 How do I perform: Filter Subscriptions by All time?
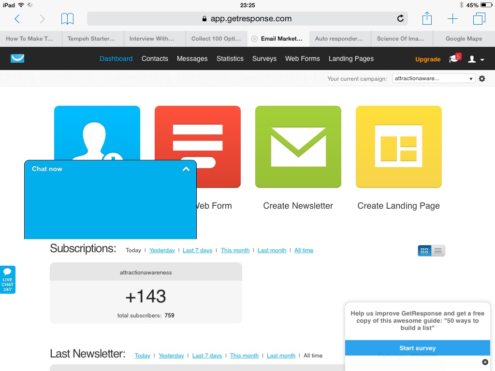point(304,250)
